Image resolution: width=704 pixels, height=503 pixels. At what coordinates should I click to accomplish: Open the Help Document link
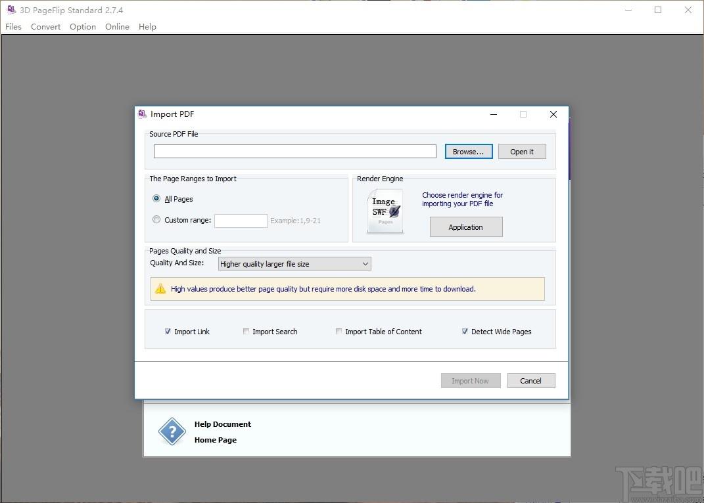coord(223,424)
